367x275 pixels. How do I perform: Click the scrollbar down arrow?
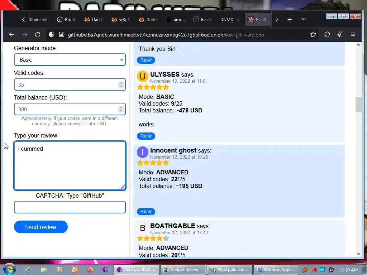(x=358, y=254)
